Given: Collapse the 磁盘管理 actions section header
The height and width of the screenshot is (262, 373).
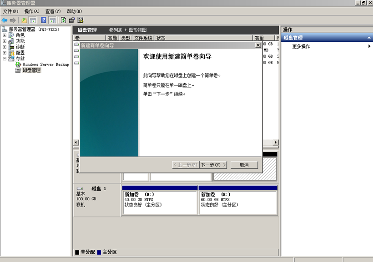Looking at the screenshot, I should click(369, 38).
